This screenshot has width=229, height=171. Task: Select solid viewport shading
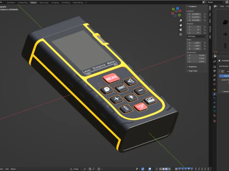point(163,169)
